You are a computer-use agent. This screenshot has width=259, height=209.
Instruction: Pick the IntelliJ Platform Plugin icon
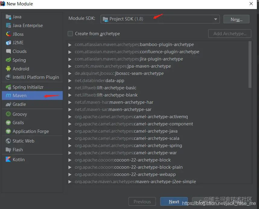coord(8,77)
